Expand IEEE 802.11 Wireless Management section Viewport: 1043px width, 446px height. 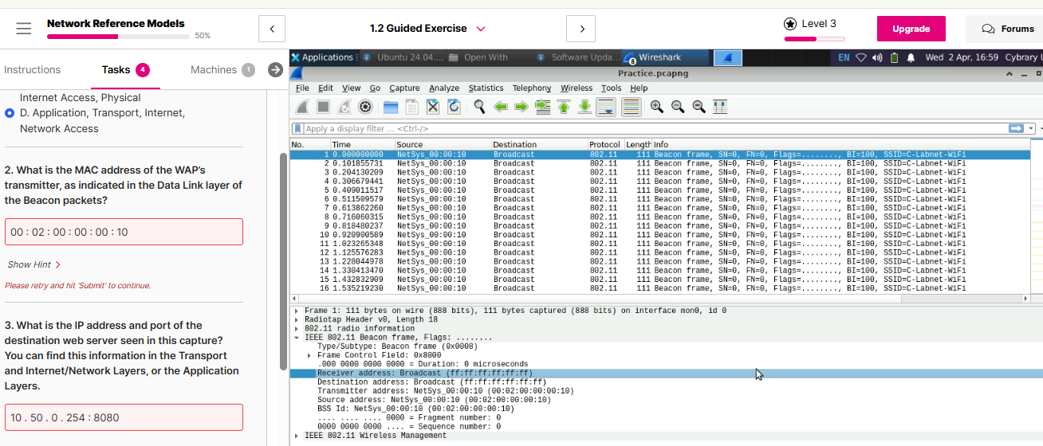pos(297,436)
